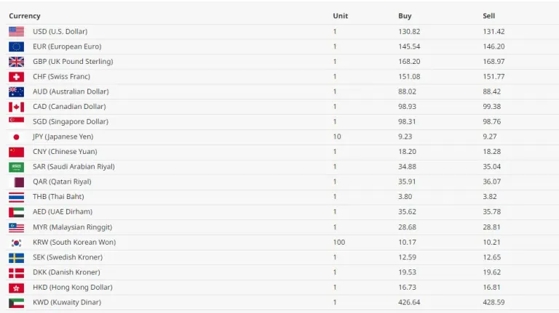Click the Currency column header
Image resolution: width=559 pixels, height=313 pixels.
[25, 16]
